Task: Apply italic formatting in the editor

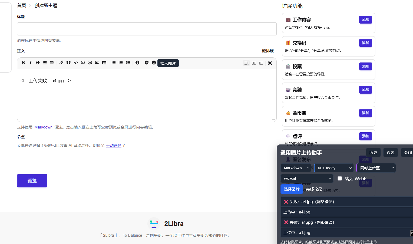Action: click(x=31, y=63)
